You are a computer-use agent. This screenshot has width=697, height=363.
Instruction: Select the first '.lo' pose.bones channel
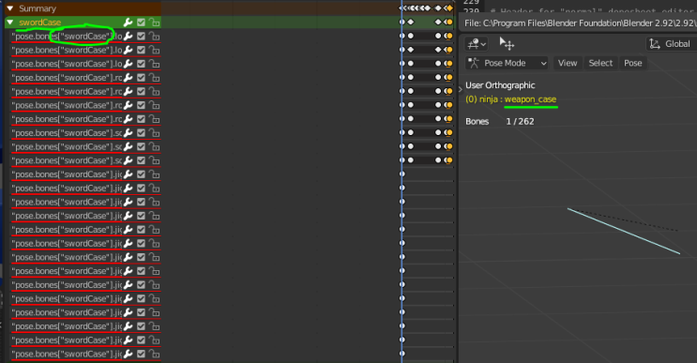(x=67, y=37)
